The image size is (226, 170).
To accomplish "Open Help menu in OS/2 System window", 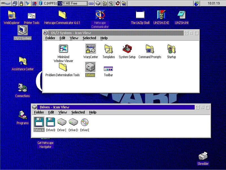I will (x=104, y=38).
